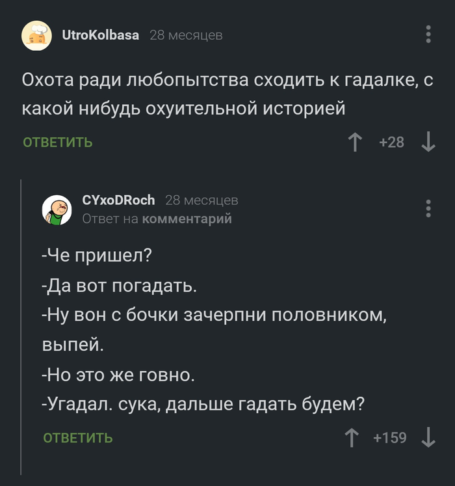
Task: Visit the CYxoDRoch username profile
Action: (x=118, y=200)
